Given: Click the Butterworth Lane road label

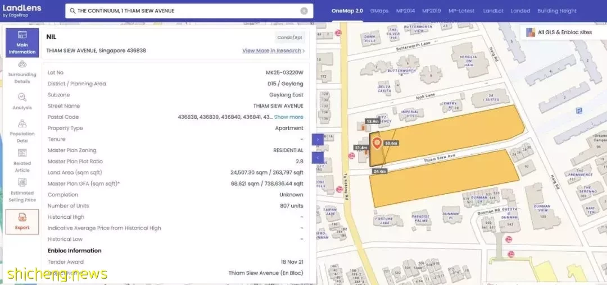Looking at the screenshot, I should pyautogui.click(x=413, y=47).
